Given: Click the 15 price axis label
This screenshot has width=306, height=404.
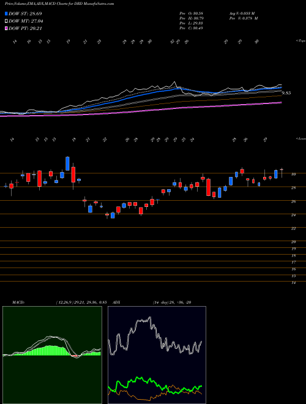Looking at the screenshot, I should coord(293,275).
